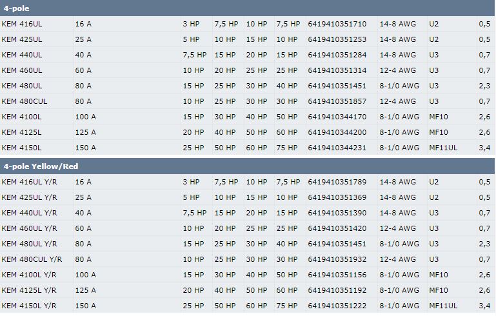Click '7,5 HP' in the KEM 440UL row
Screen dimensions: 496x316
click(195, 55)
